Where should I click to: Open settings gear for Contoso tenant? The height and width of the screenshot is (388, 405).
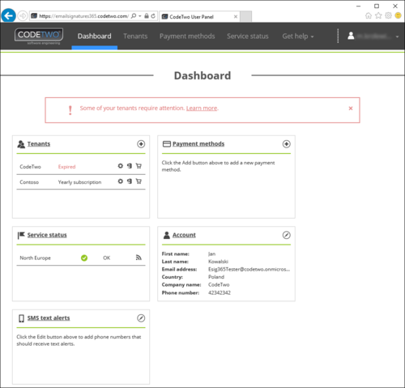(121, 181)
